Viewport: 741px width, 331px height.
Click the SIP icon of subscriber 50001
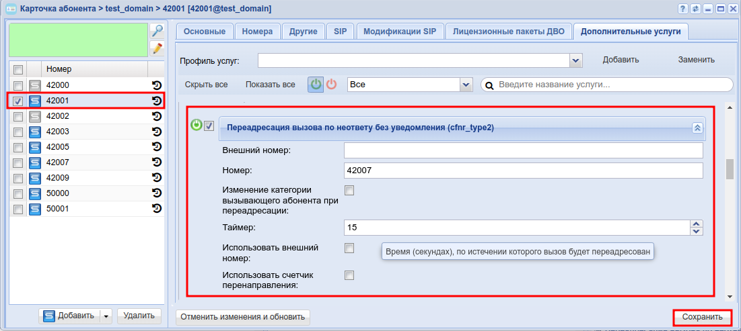(34, 209)
